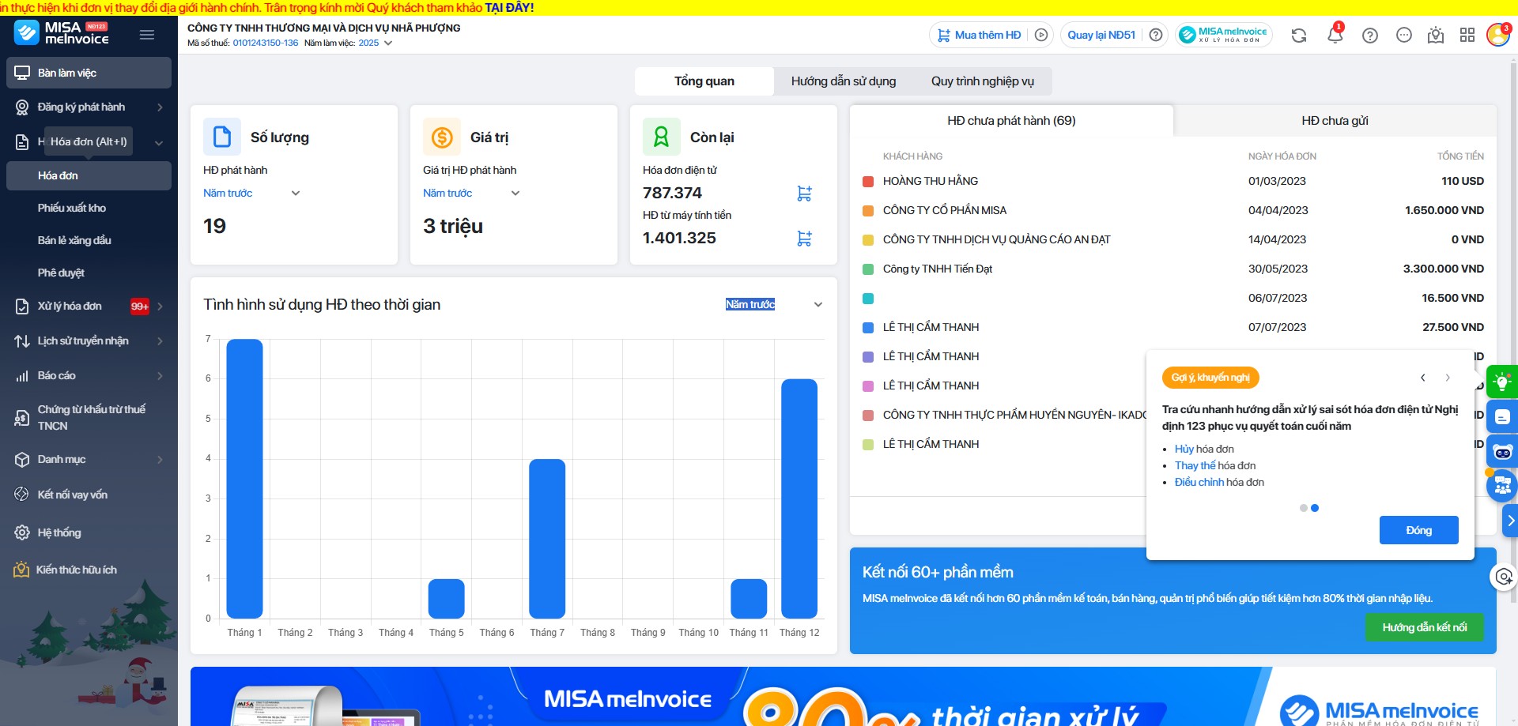
Task: Click the alarm clock icon in header
Action: pyautogui.click(x=1436, y=36)
